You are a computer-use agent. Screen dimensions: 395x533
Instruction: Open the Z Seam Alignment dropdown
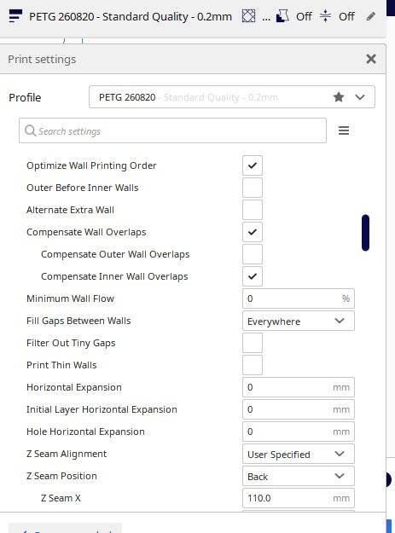298,454
